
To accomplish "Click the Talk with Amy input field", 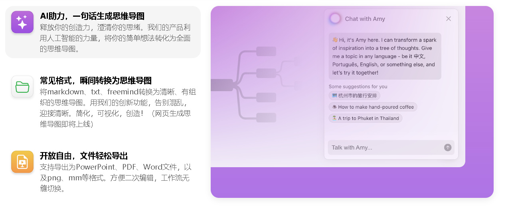I will point(391,148).
